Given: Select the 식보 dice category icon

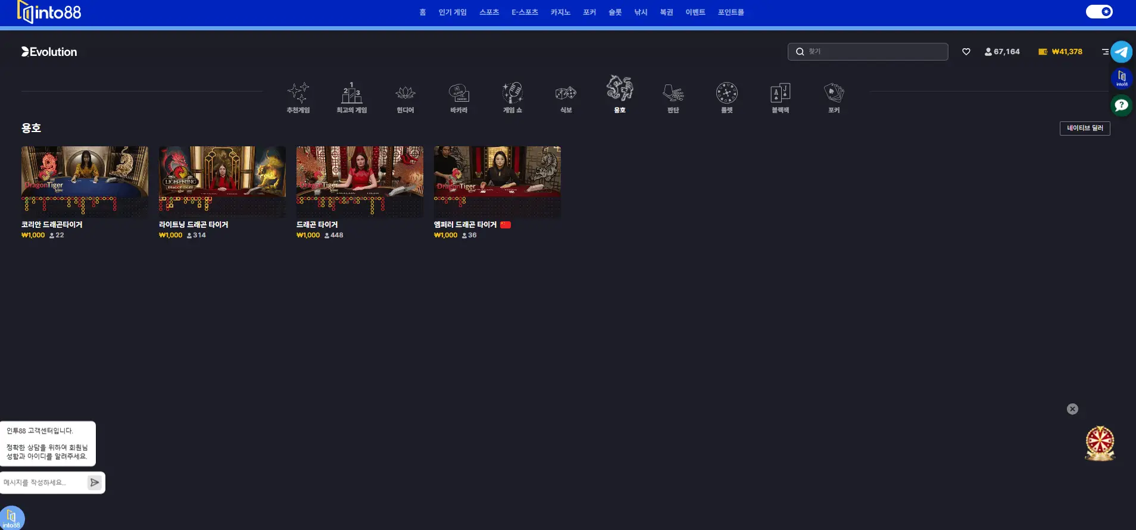Looking at the screenshot, I should click(x=566, y=93).
